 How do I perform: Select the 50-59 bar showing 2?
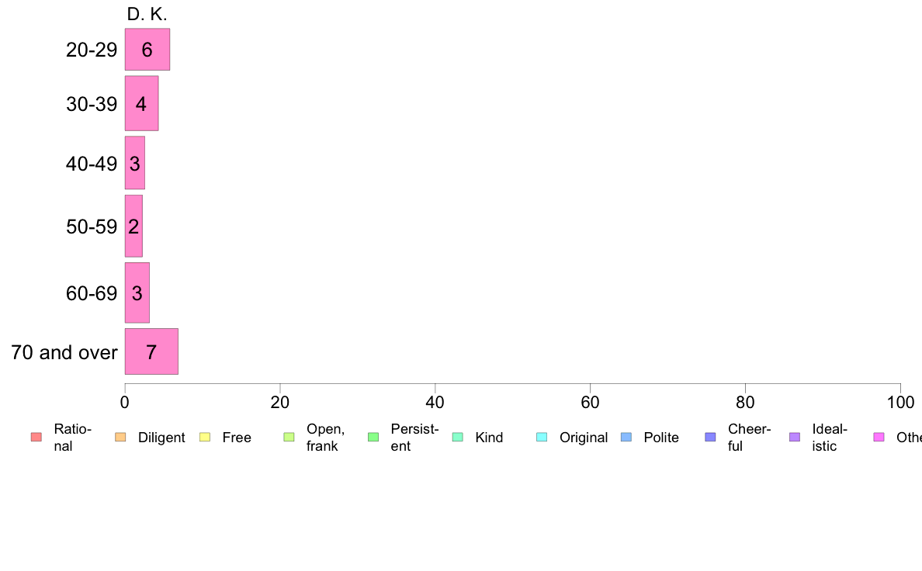[133, 226]
